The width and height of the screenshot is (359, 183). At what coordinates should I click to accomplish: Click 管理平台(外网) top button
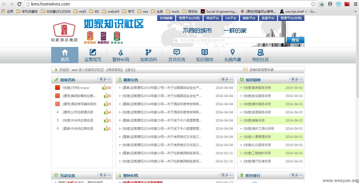click(x=291, y=18)
